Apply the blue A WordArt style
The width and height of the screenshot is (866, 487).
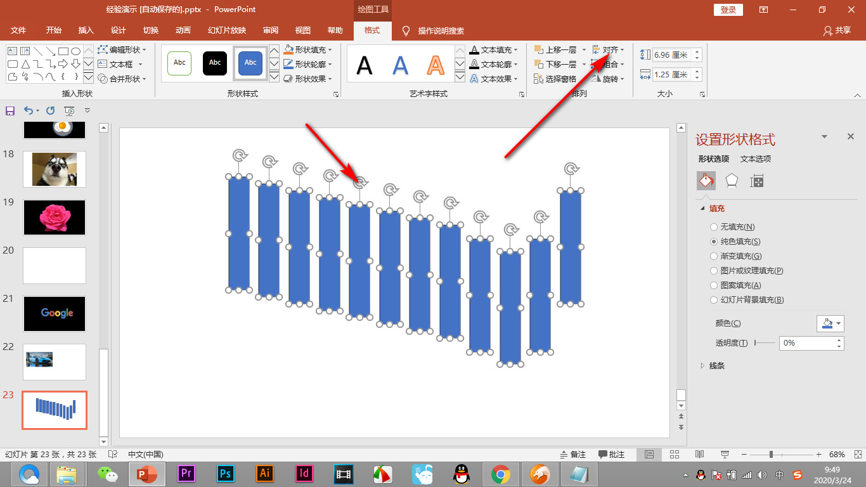pyautogui.click(x=400, y=64)
